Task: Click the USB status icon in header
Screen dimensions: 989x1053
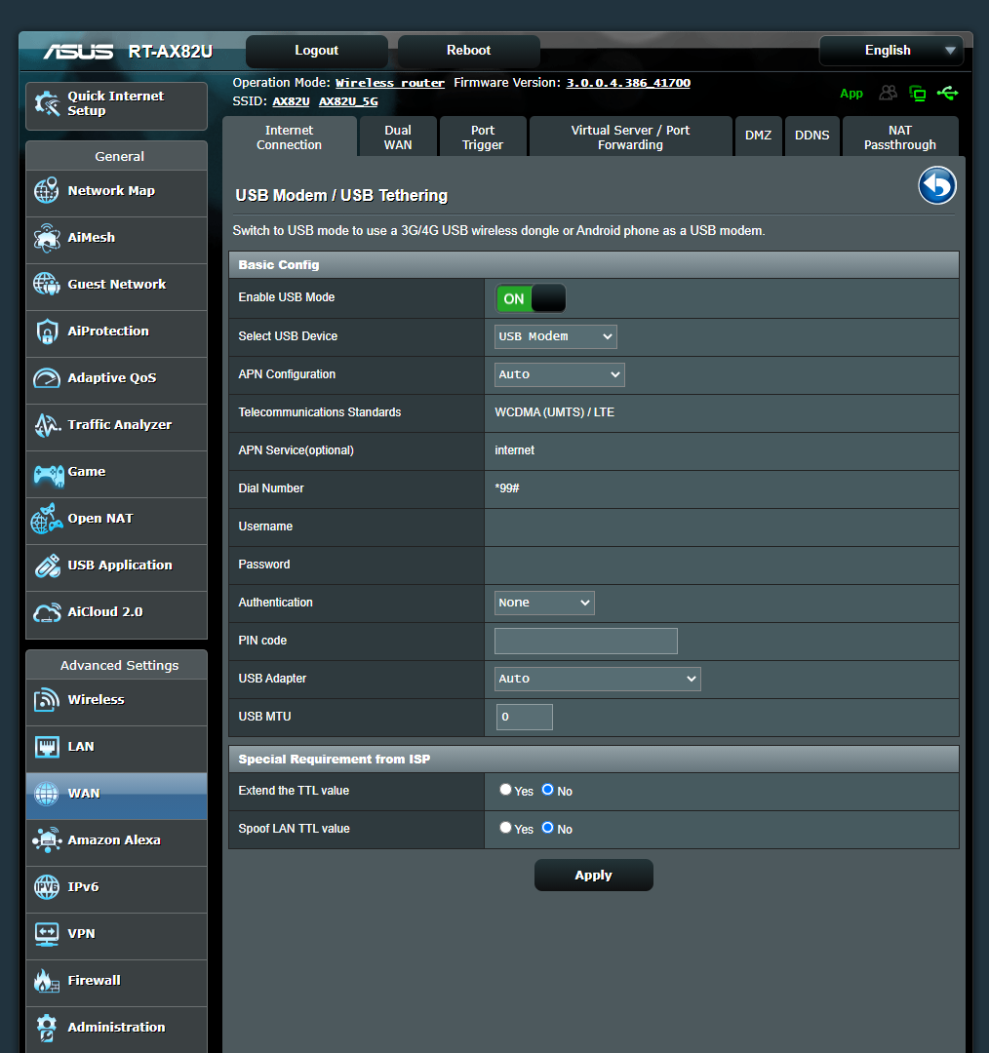Action: 947,93
